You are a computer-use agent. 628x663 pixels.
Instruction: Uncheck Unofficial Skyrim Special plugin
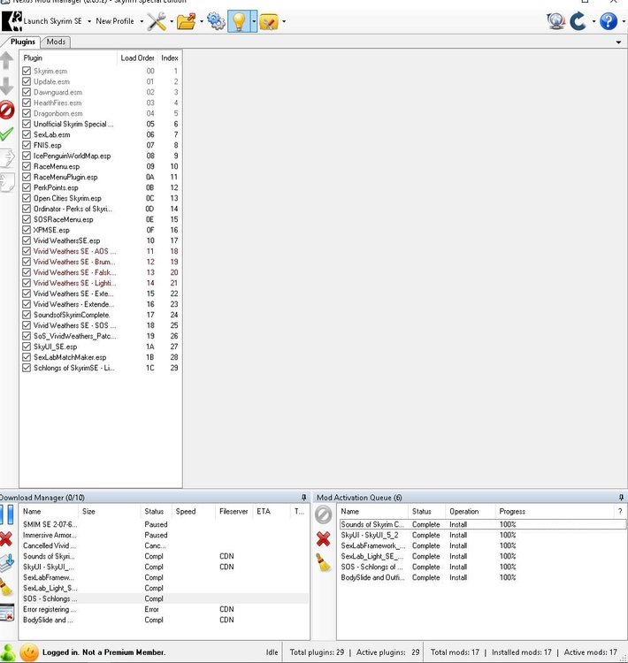(x=27, y=124)
